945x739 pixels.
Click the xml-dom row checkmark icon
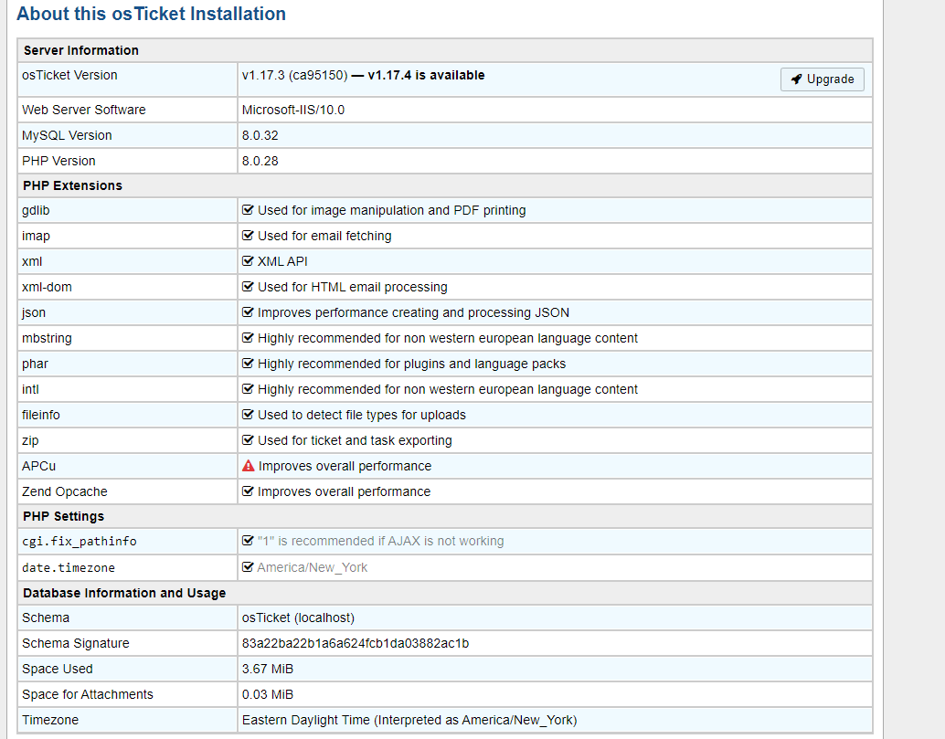(248, 287)
